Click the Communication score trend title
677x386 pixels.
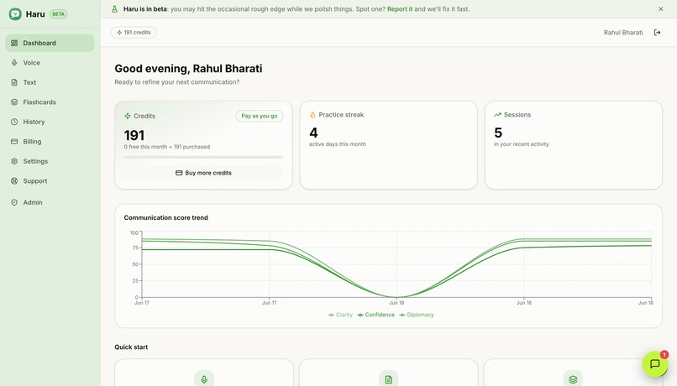[165, 218]
